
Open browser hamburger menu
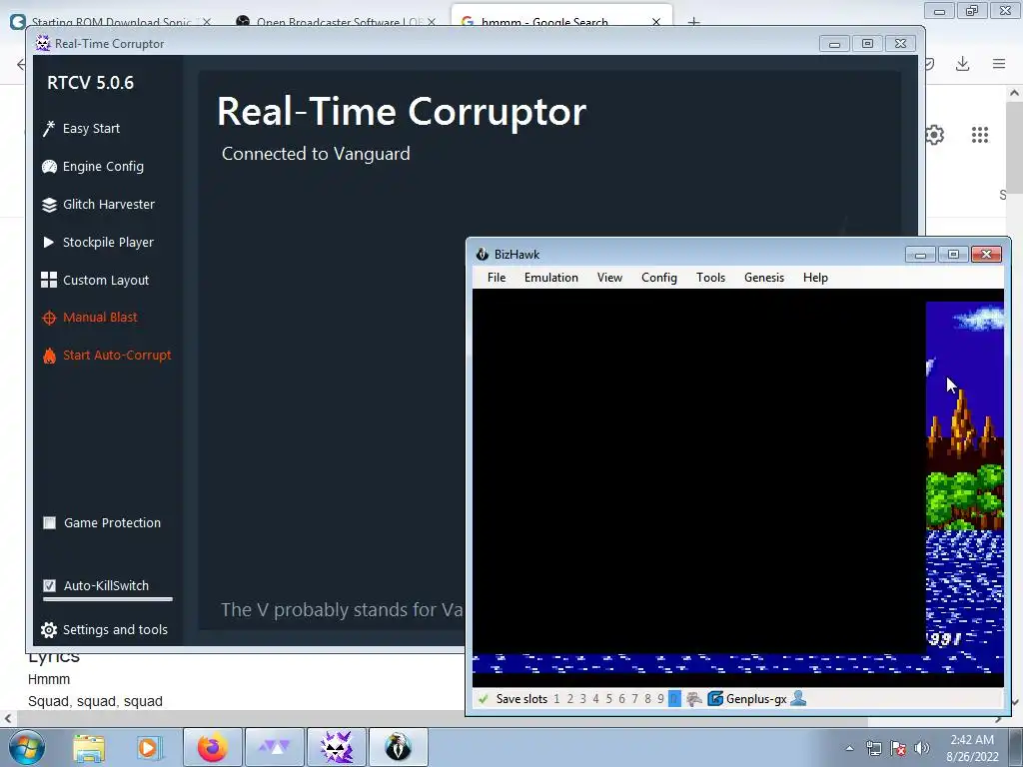coord(999,64)
